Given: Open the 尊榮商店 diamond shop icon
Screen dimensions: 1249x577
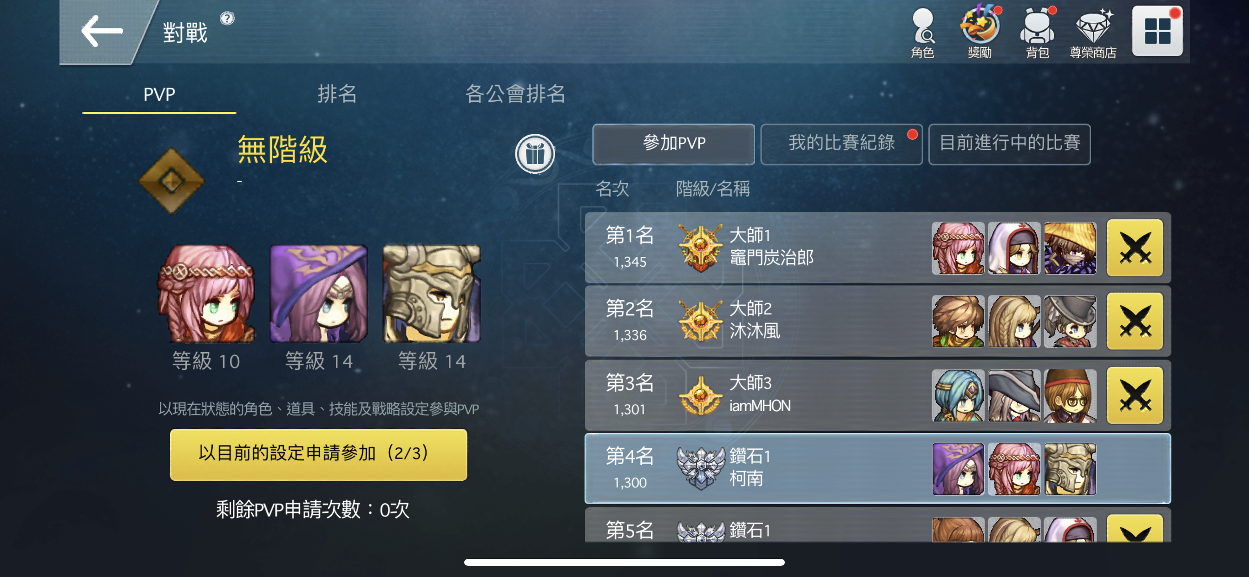Looking at the screenshot, I should (x=1093, y=33).
